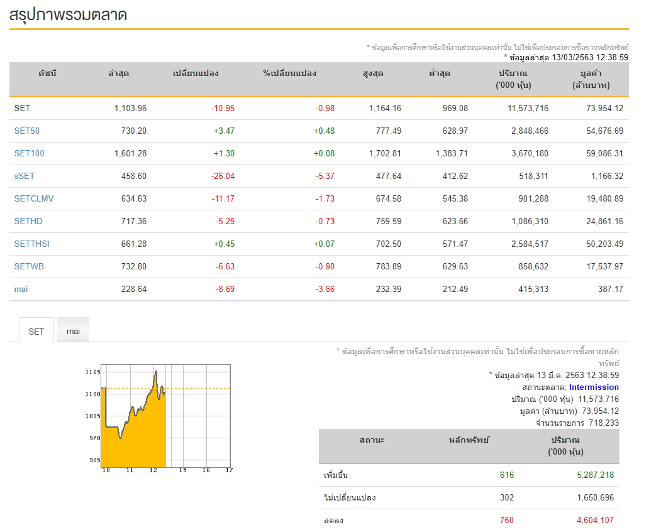Select SETWB last value 732.80
This screenshot has height=530, width=666.
point(134,266)
